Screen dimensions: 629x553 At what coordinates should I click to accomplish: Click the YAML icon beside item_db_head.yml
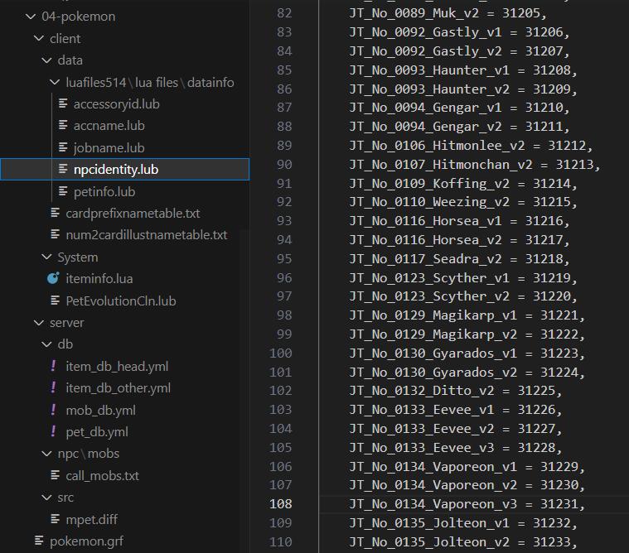[x=54, y=366]
